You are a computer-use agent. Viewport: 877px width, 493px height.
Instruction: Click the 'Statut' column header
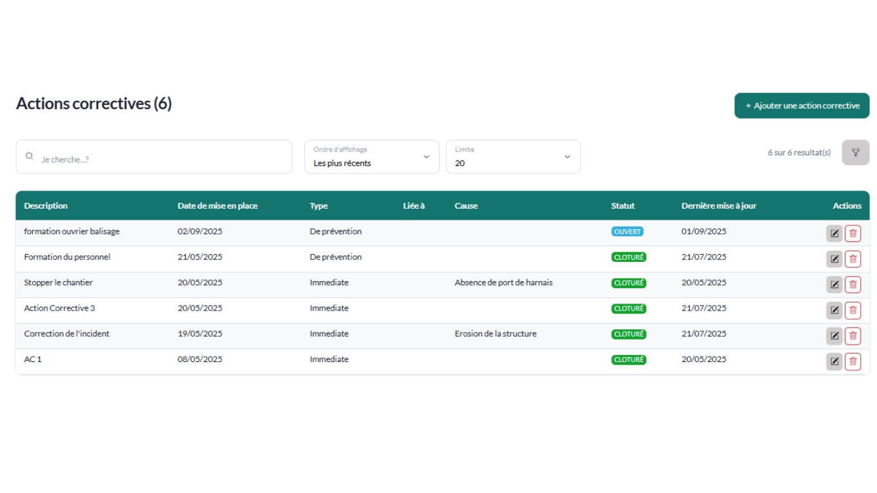[x=623, y=206]
